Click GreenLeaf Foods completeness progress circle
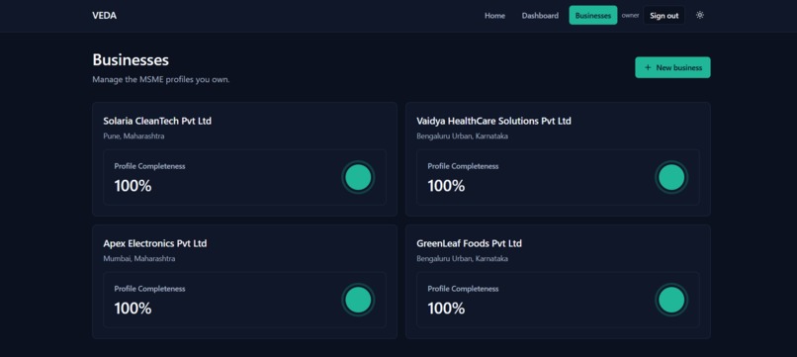The height and width of the screenshot is (357, 797). [x=671, y=300]
